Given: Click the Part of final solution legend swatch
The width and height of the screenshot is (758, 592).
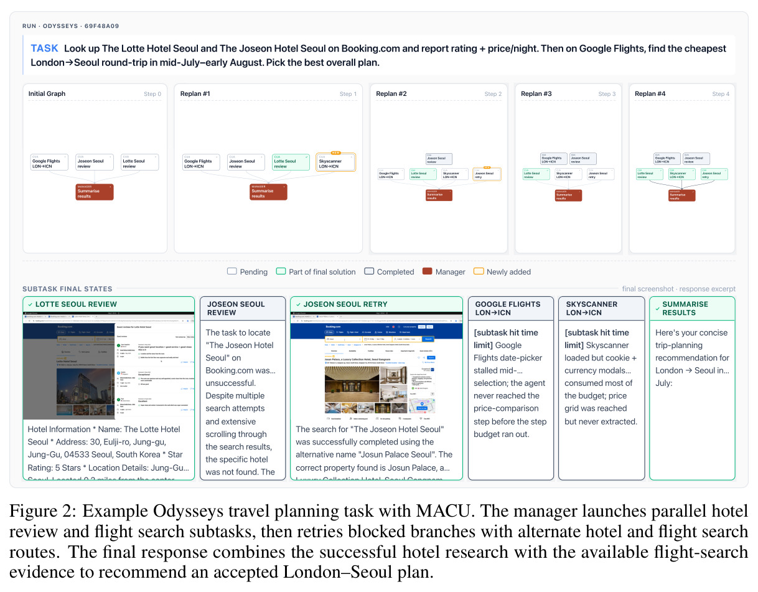Looking at the screenshot, I should pos(281,271).
